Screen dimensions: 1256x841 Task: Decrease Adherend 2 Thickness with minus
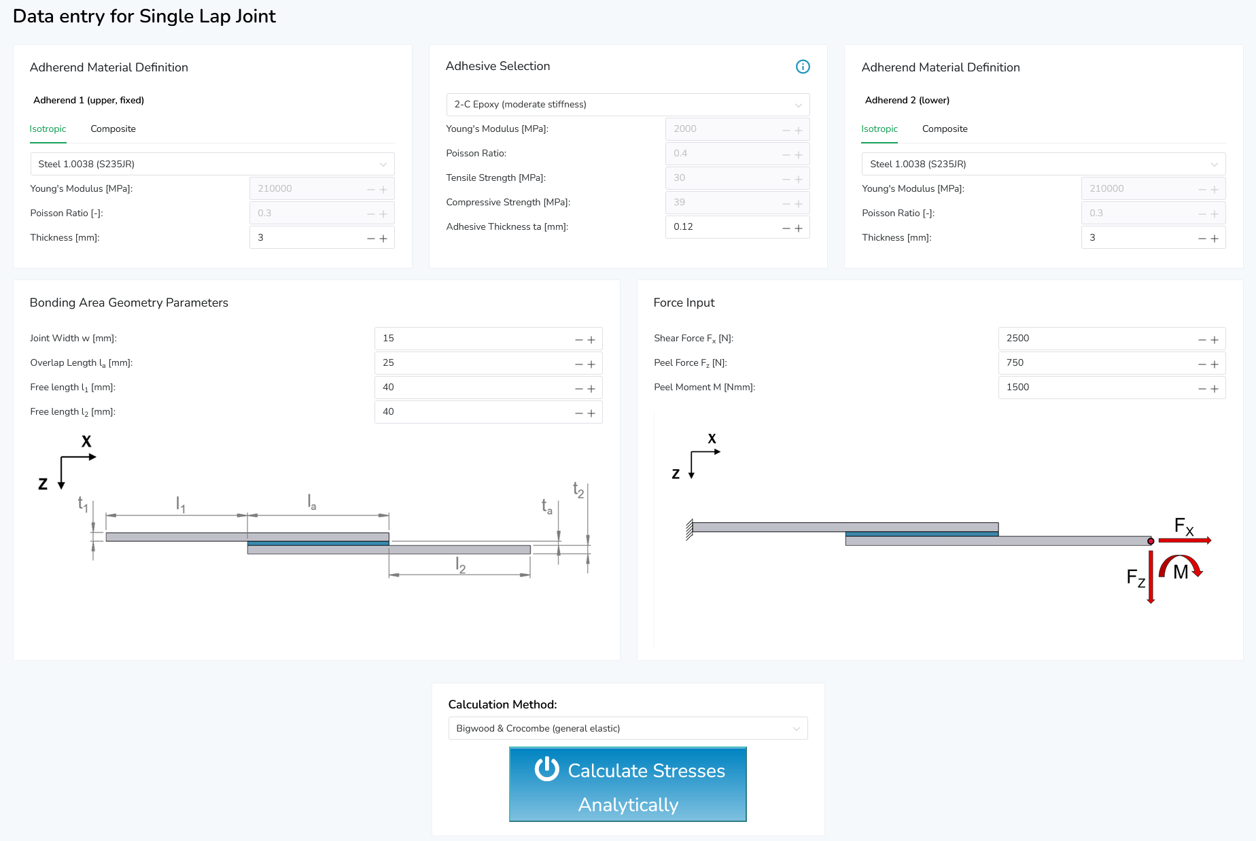(1202, 239)
